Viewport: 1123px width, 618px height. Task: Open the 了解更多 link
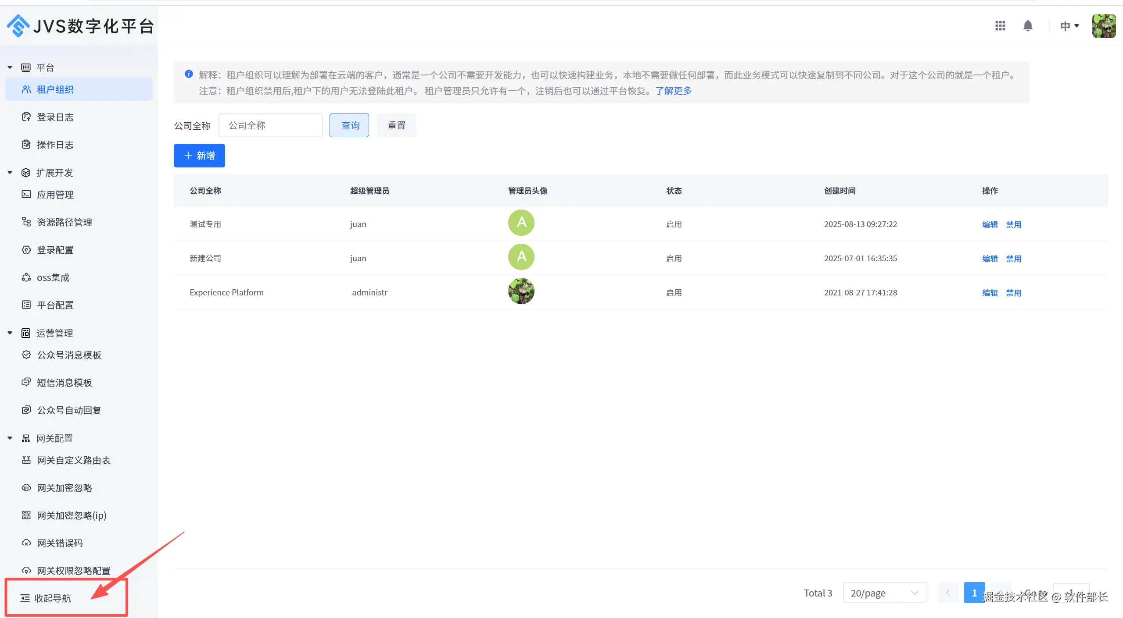click(x=673, y=91)
